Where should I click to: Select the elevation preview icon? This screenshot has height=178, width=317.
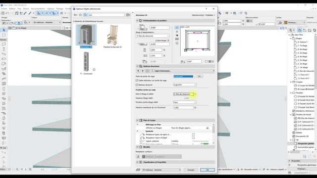point(177,31)
